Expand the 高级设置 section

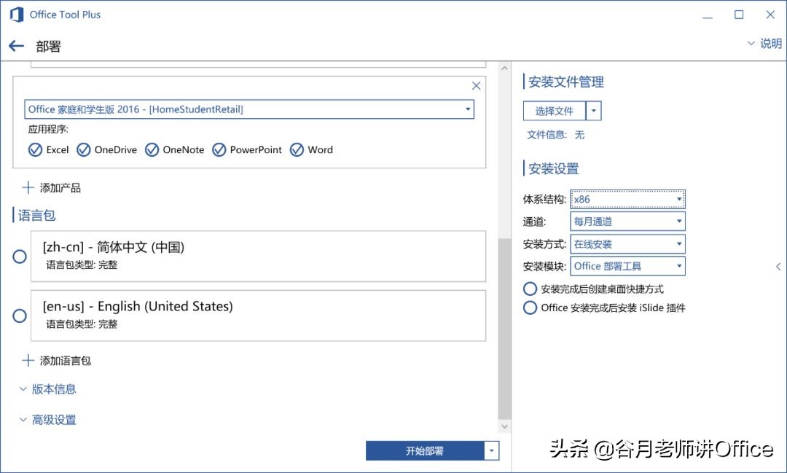pos(47,420)
